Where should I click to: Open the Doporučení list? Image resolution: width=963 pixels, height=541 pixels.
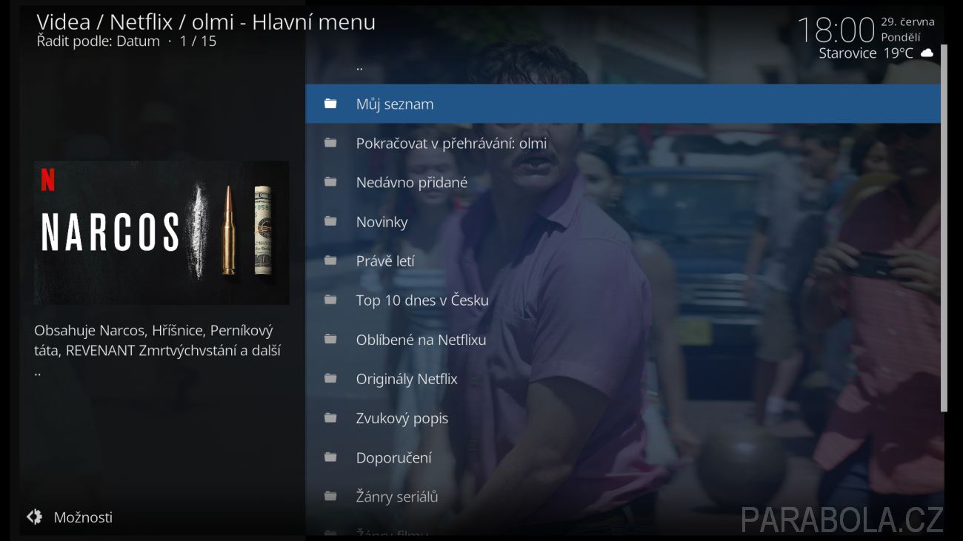(x=623, y=457)
